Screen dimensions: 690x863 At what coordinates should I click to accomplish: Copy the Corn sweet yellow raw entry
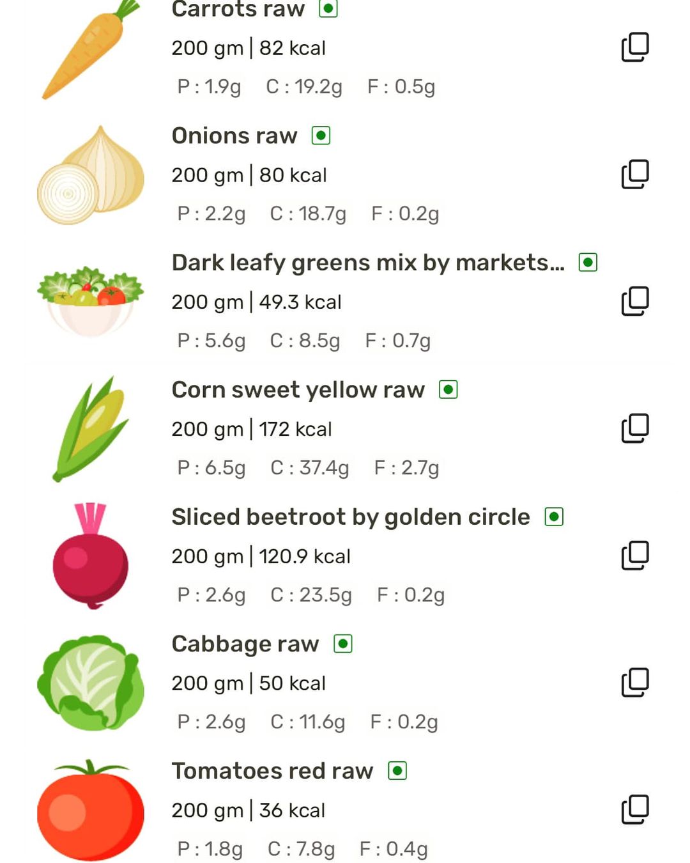pos(634,428)
